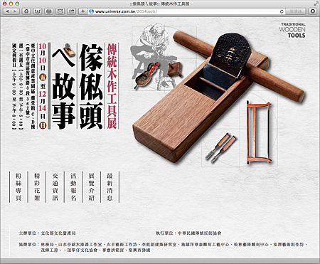The width and height of the screenshot is (320, 264).
Task: Click the 主辦單位 文化部文化資產局 text
Action: pos(47,233)
